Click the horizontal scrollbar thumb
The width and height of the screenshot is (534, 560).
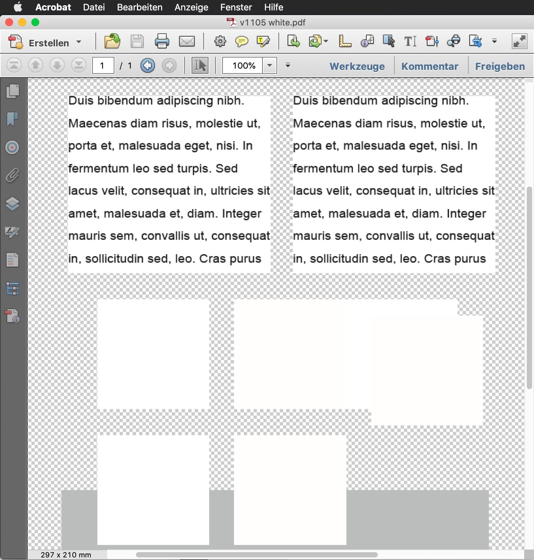click(x=257, y=555)
